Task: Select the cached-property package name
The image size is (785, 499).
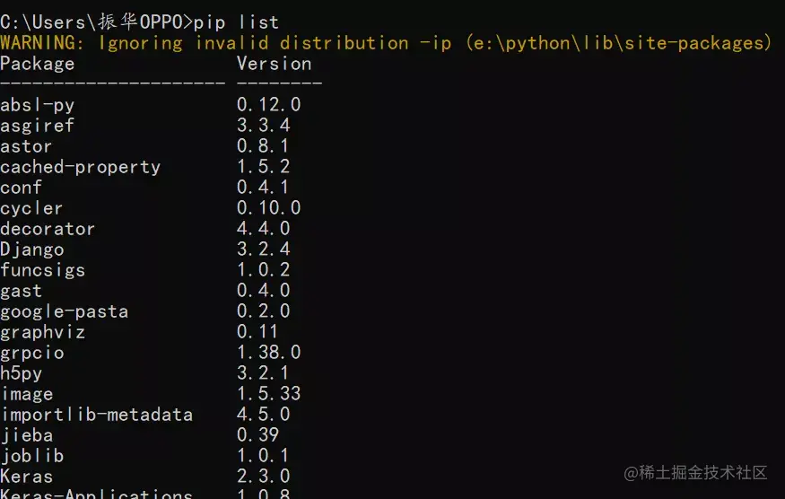Action: click(x=81, y=167)
